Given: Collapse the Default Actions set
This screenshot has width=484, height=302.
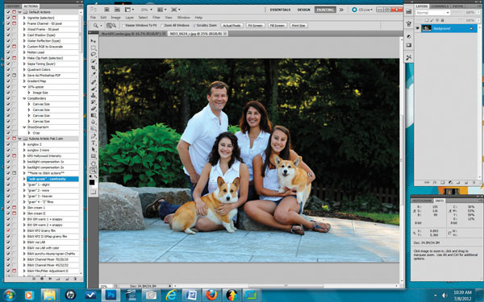Looking at the screenshot, I should tap(20, 12).
